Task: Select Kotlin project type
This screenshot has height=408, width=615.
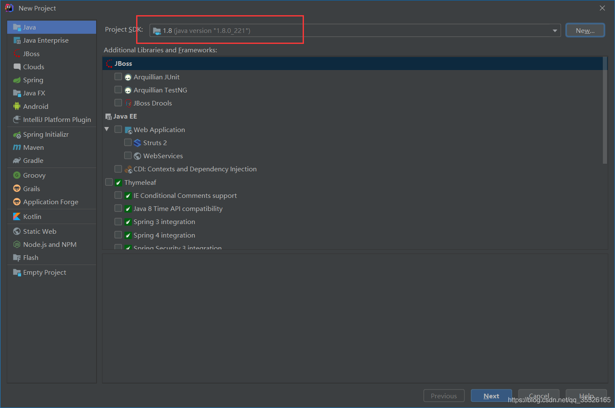Action: click(51, 216)
